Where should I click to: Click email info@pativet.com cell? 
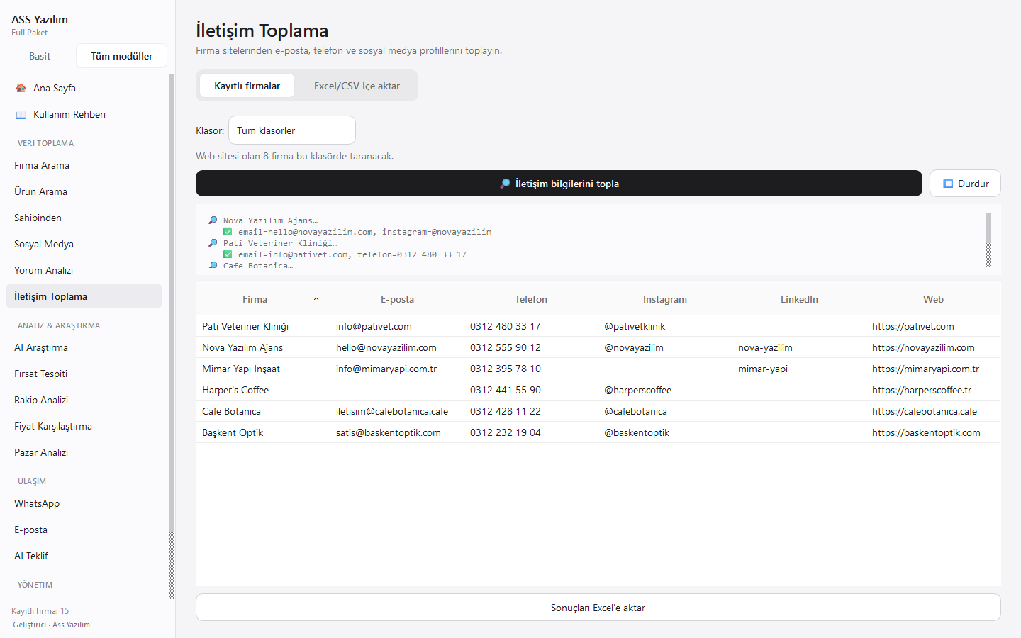coord(397,326)
